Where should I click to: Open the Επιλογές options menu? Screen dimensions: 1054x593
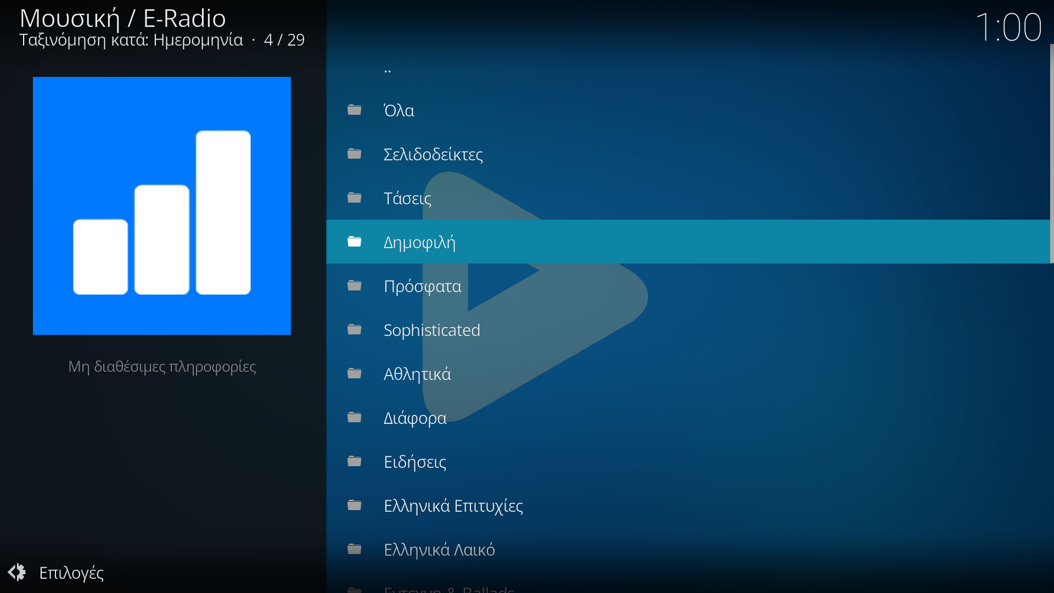pos(71,573)
